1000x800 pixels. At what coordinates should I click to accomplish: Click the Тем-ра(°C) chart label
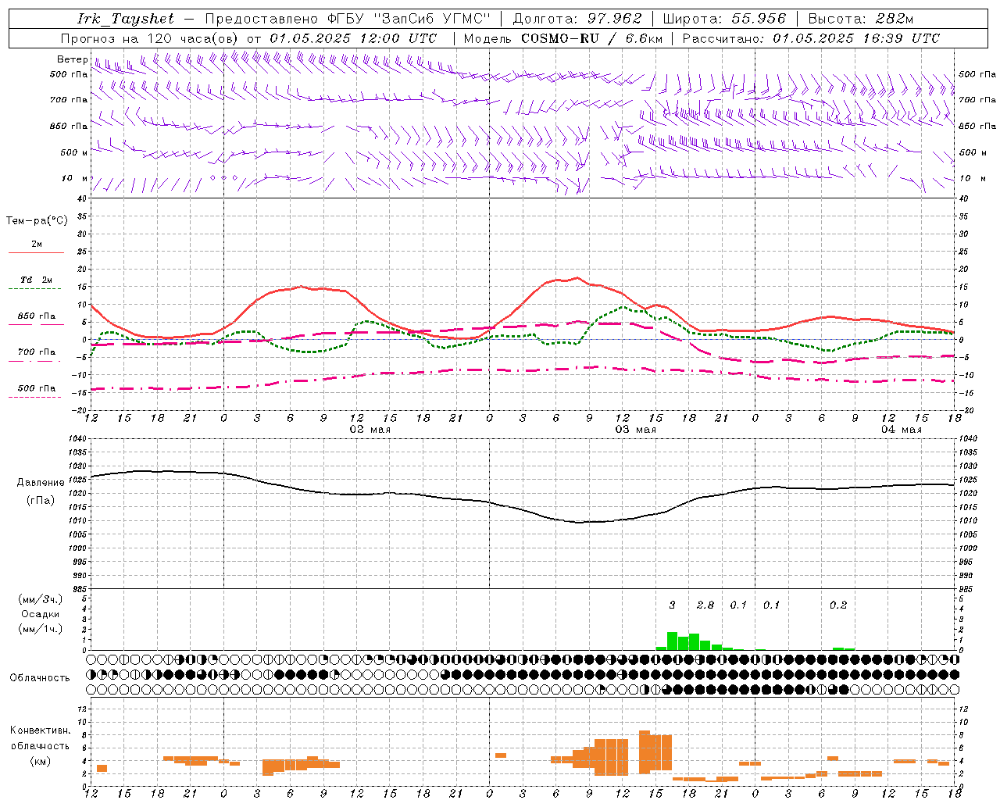37,220
